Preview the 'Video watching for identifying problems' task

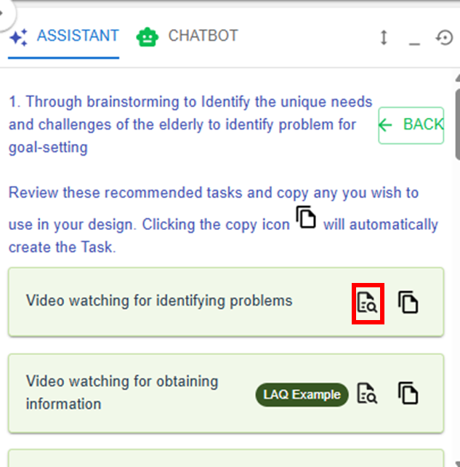[368, 302]
